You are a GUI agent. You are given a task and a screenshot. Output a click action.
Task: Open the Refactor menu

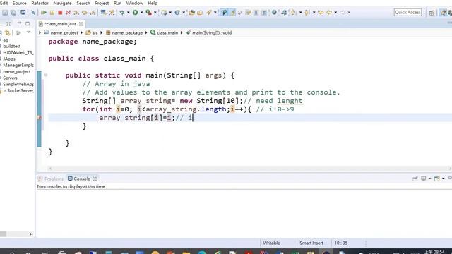click(x=40, y=3)
